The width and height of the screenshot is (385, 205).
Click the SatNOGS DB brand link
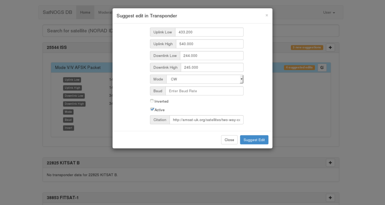click(x=58, y=12)
